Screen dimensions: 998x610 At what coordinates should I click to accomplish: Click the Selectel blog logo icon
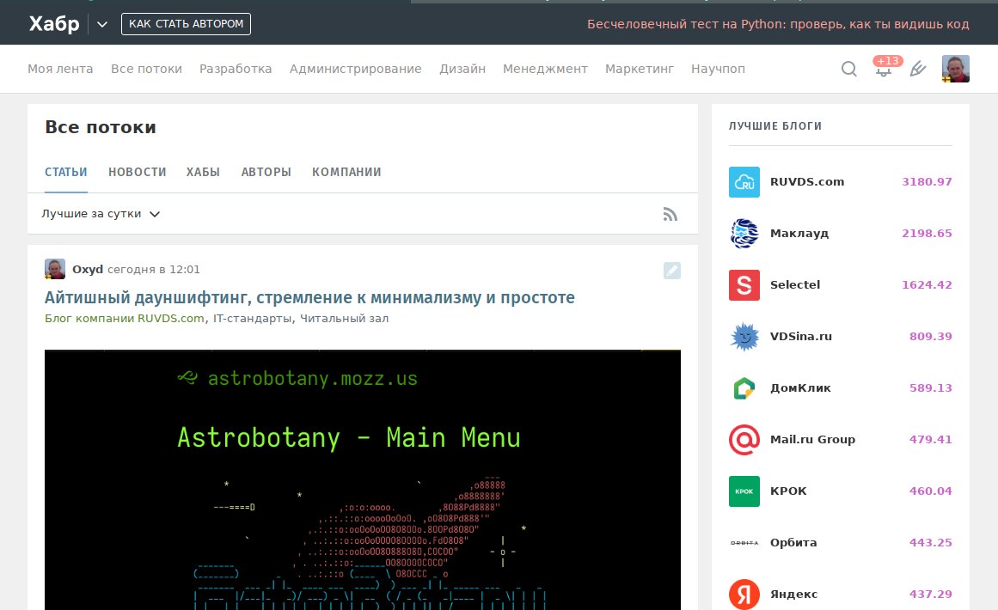pyautogui.click(x=744, y=285)
